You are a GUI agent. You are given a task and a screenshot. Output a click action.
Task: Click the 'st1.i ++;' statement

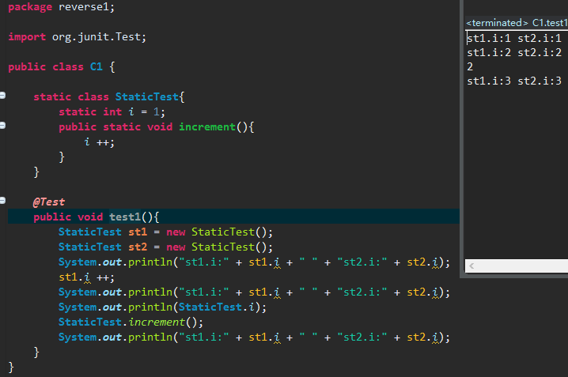click(86, 277)
